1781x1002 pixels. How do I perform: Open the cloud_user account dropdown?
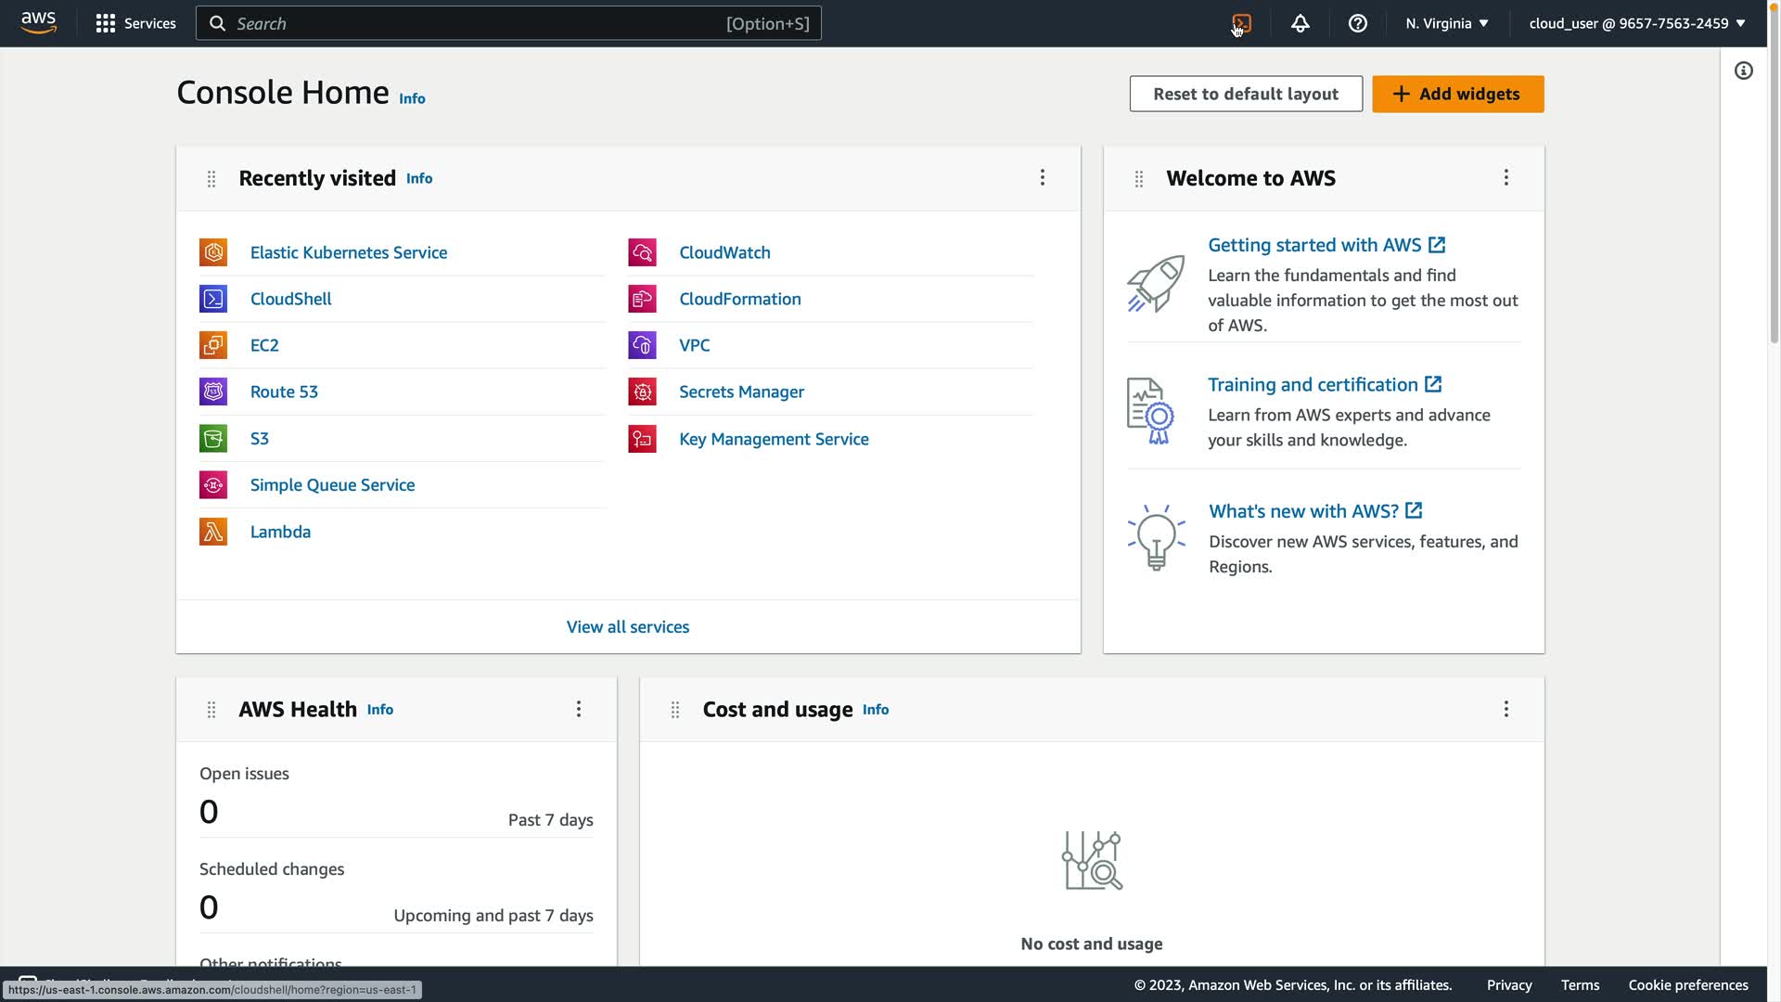[1636, 23]
